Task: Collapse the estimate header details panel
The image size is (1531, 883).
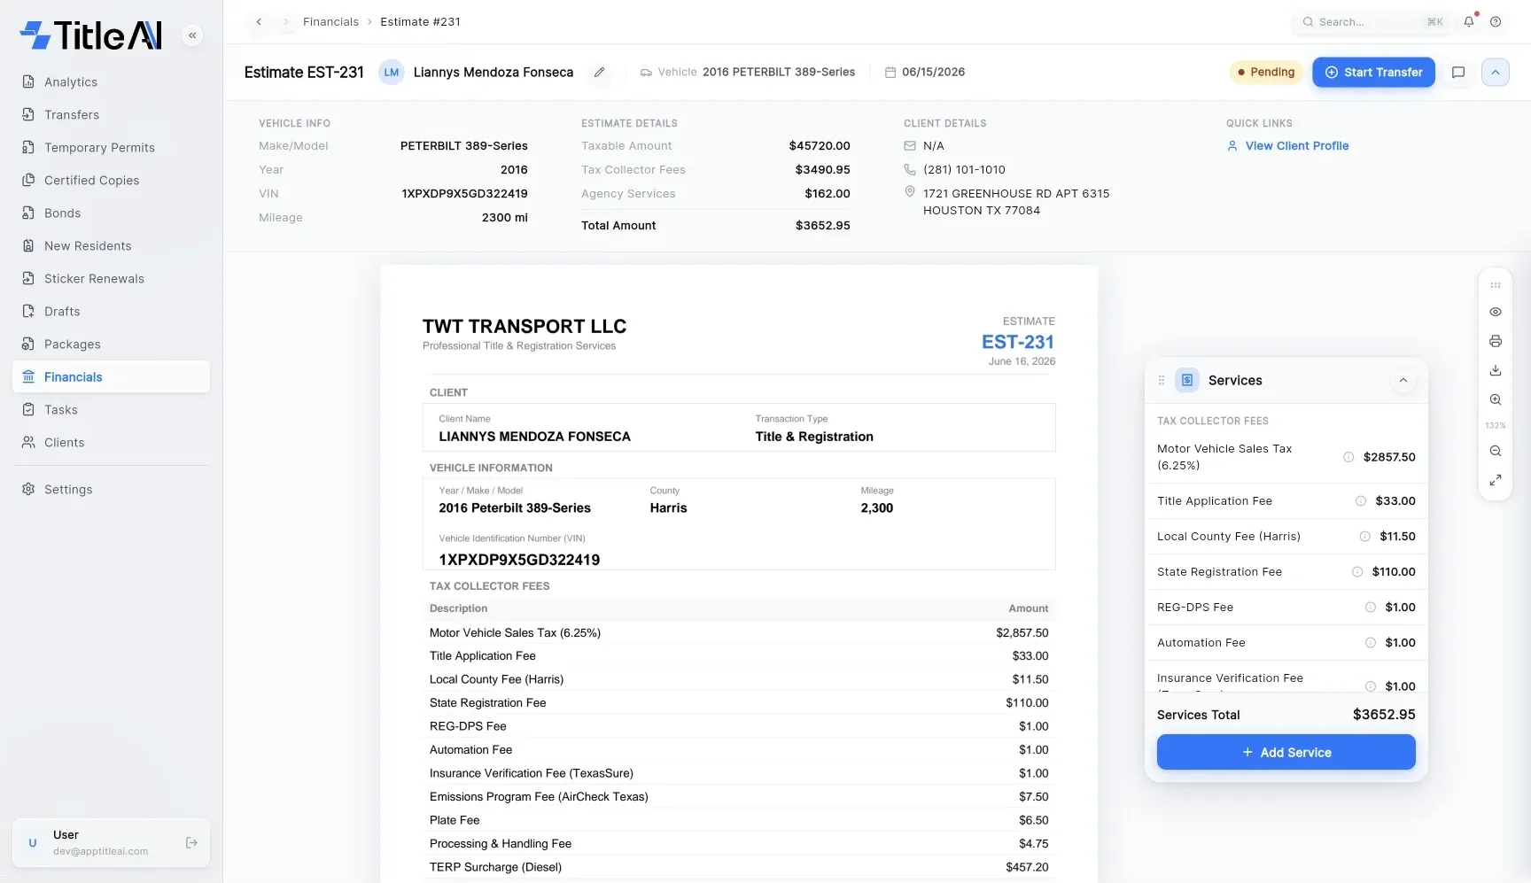Action: [1496, 73]
